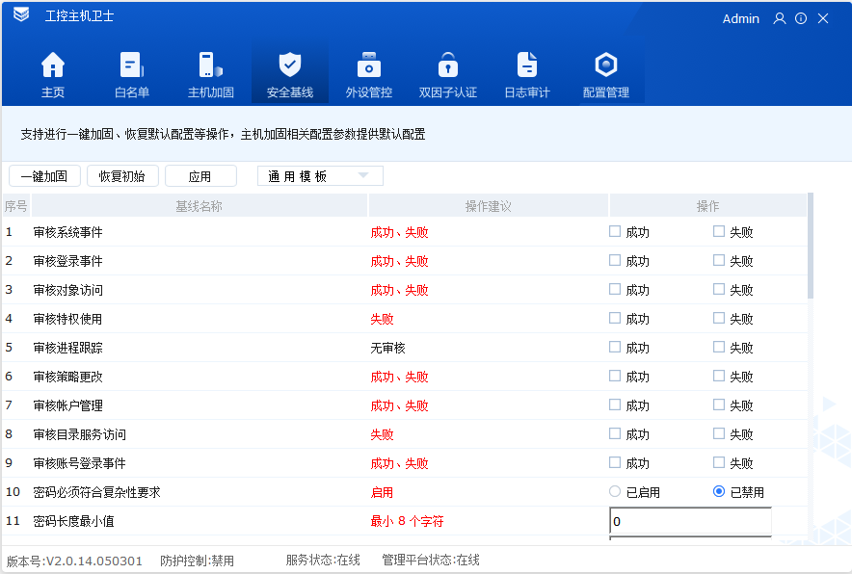Check 成功 for 审核帐户管理
This screenshot has height=574, width=852.
pyautogui.click(x=614, y=404)
